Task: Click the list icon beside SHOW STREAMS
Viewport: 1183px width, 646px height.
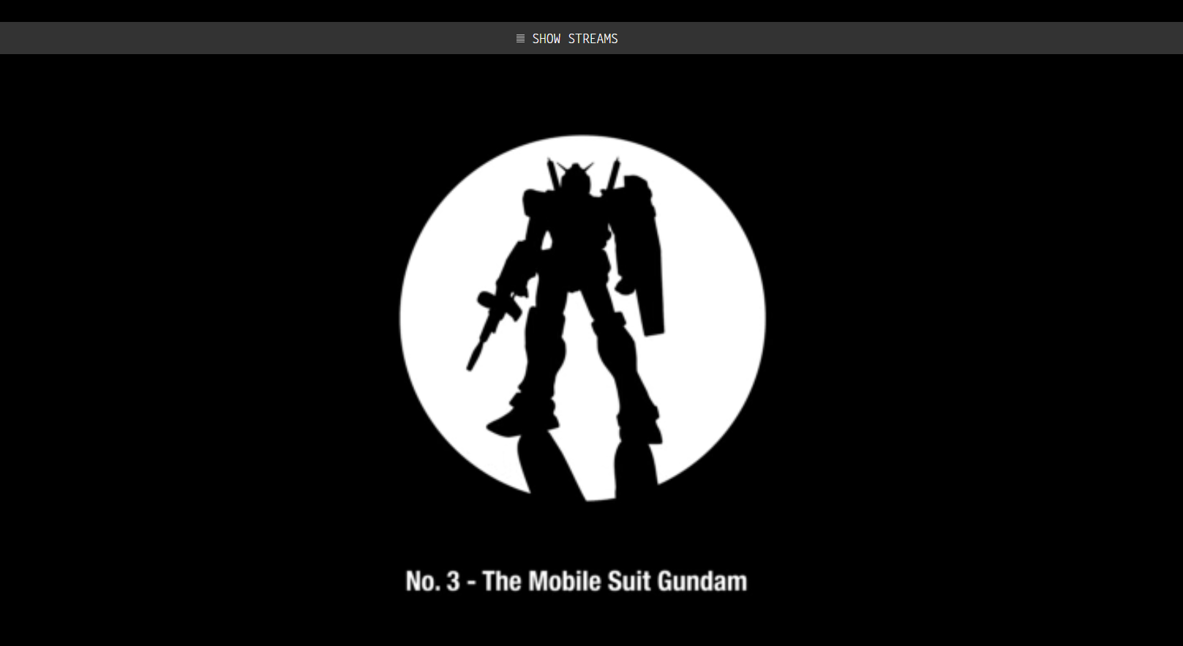Action: (x=520, y=39)
